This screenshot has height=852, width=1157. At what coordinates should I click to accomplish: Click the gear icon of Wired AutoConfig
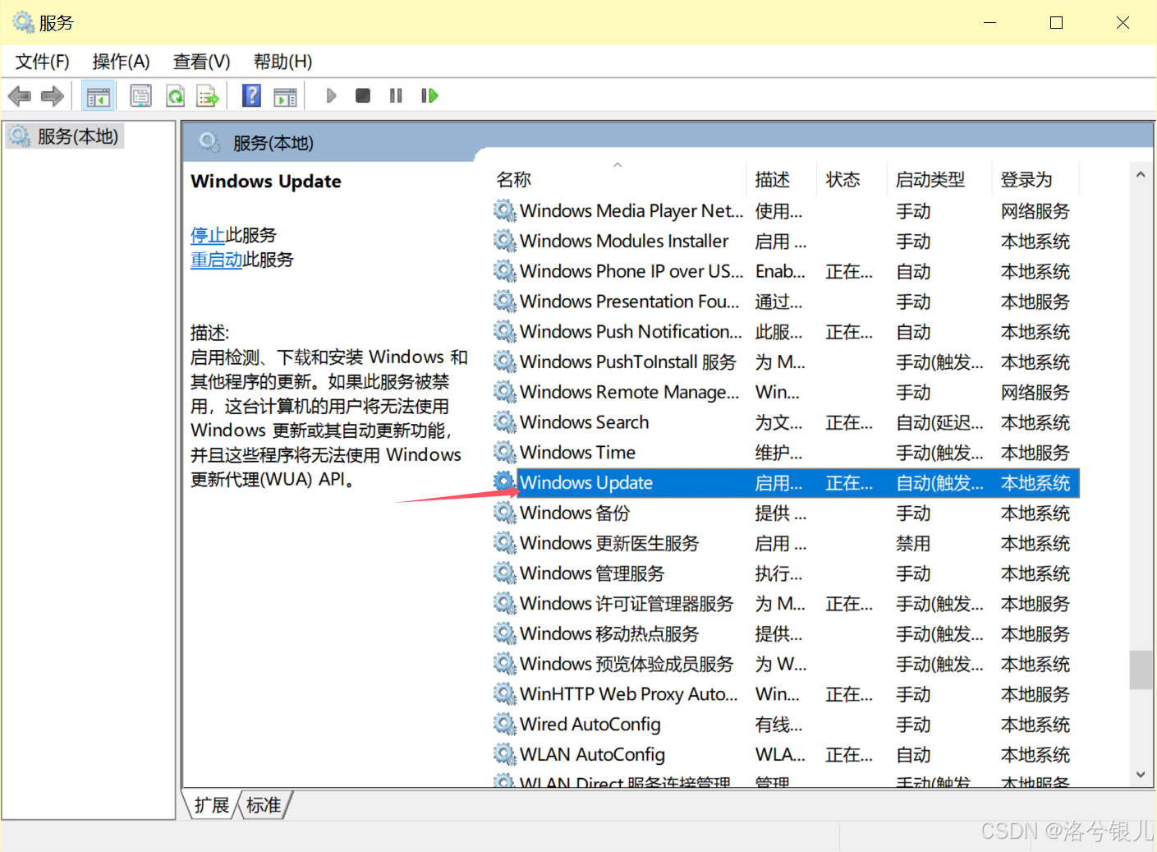point(504,724)
